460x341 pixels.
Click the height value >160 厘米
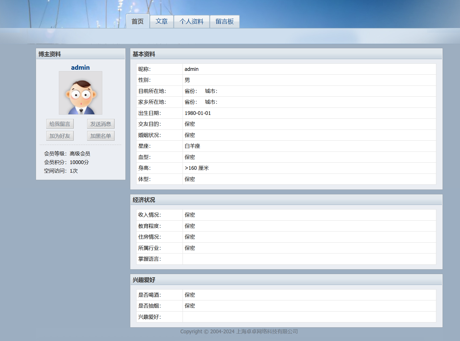197,168
